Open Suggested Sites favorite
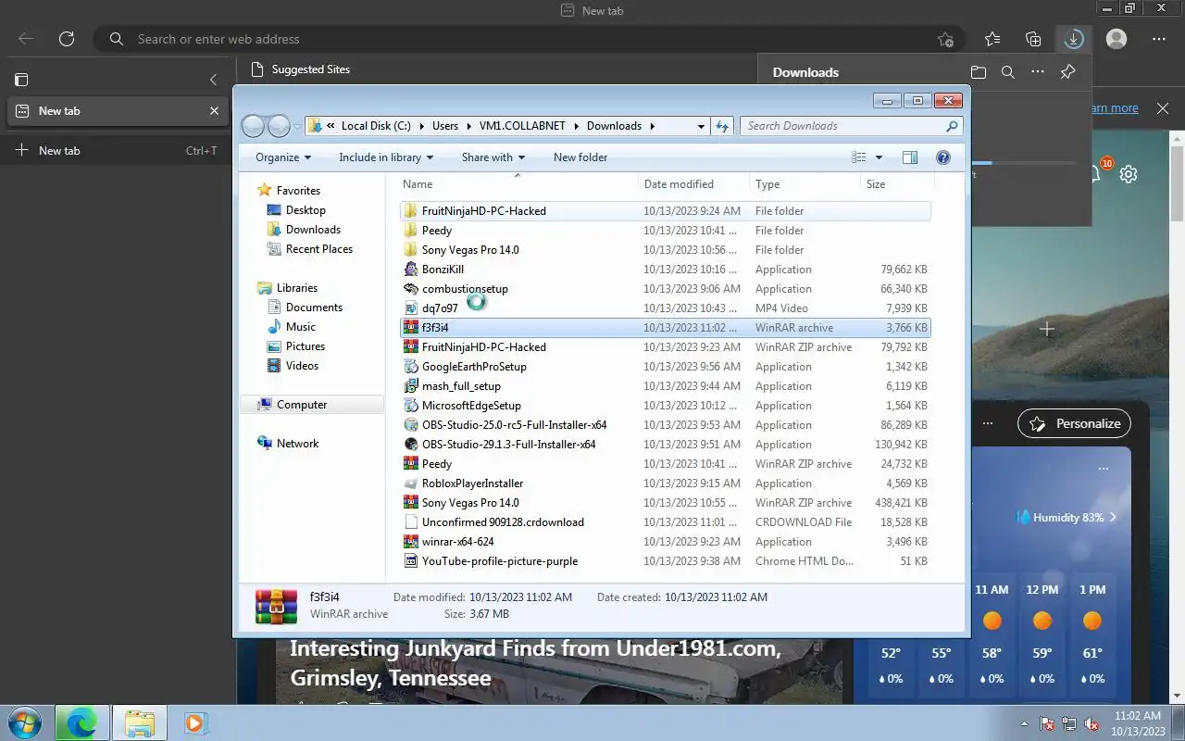Viewport: 1185px width, 741px height. point(300,69)
